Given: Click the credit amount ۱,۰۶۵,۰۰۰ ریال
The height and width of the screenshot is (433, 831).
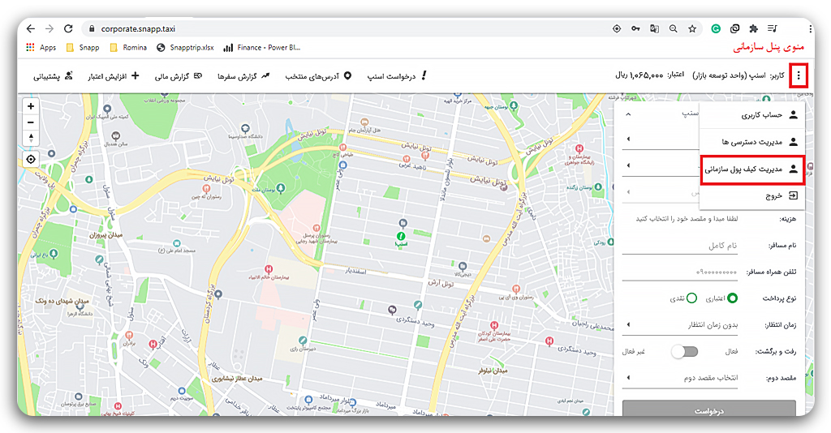Looking at the screenshot, I should pyautogui.click(x=639, y=75).
